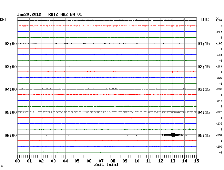The height and width of the screenshot is (170, 224).
Task: Click x-axis minute tick label 14
Action: tap(184, 161)
